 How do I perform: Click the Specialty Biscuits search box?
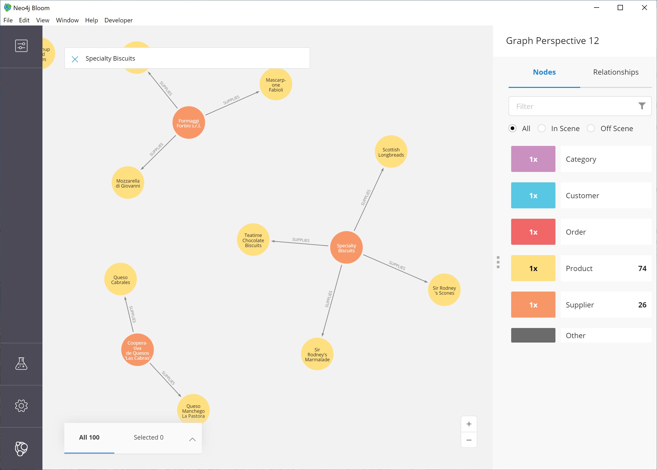tap(187, 58)
